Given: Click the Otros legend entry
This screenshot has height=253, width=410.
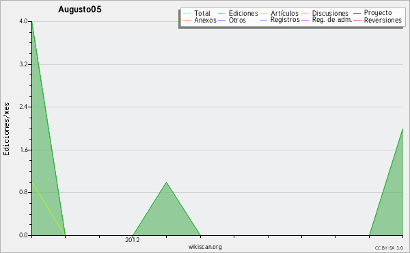Looking at the screenshot, I should pos(237,20).
